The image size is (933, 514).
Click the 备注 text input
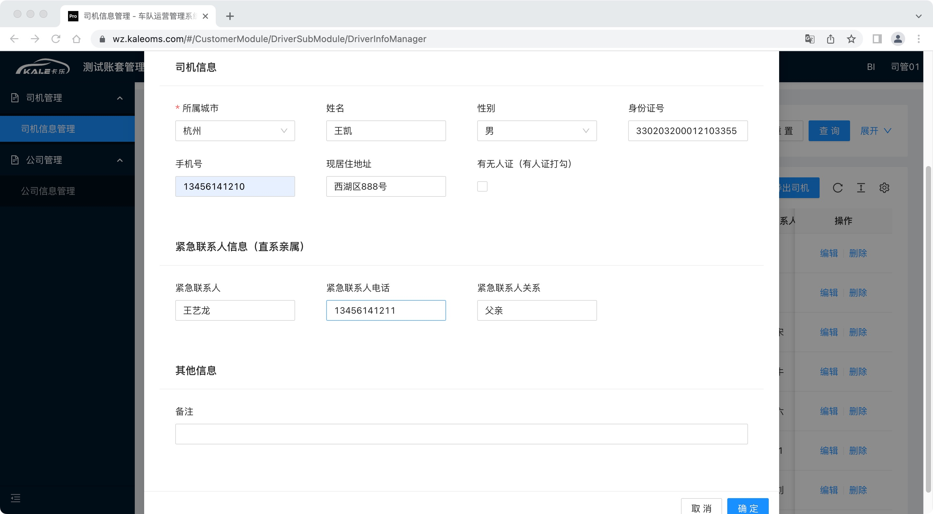pos(461,434)
